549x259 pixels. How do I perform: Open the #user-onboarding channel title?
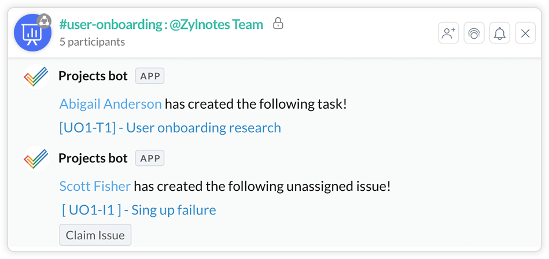pos(161,24)
